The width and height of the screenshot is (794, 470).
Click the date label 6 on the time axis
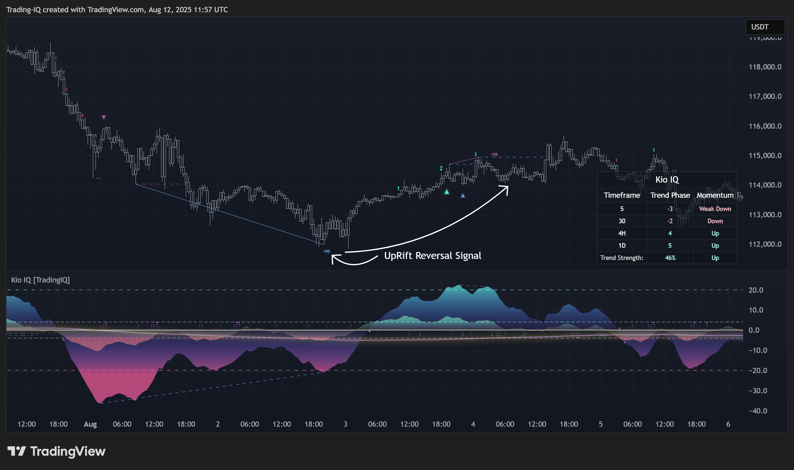(728, 424)
